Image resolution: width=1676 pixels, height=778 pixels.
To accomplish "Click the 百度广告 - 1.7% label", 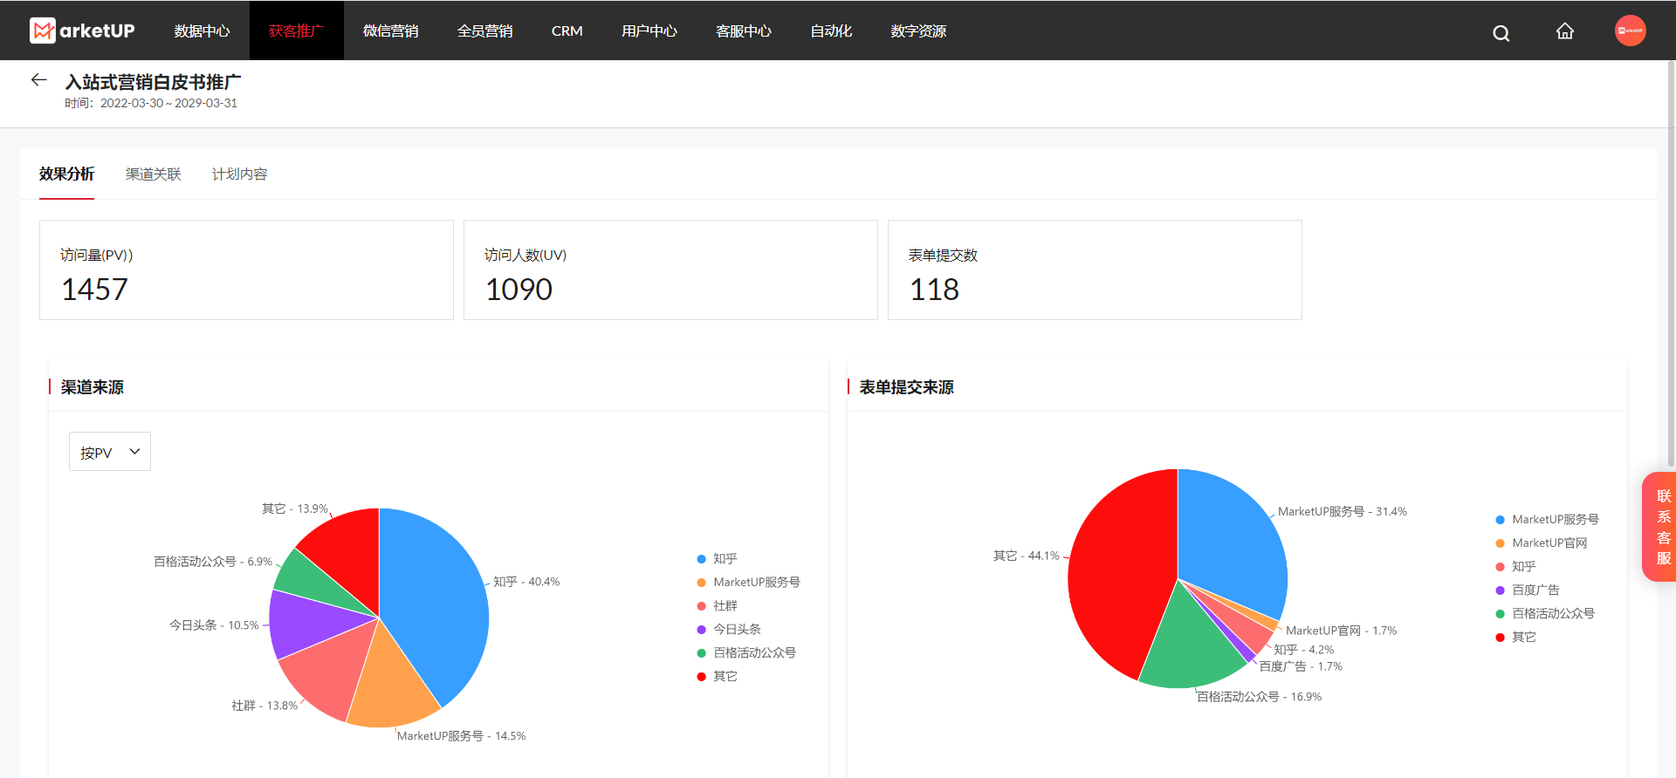I will [x=1301, y=666].
